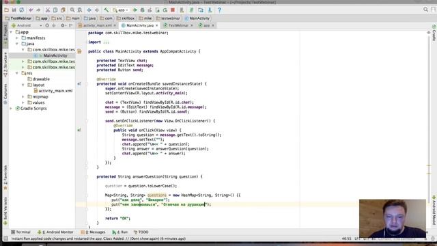The height and width of the screenshot is (246, 437).
Task: Click the Save All toolbar icon
Action: [14, 10]
